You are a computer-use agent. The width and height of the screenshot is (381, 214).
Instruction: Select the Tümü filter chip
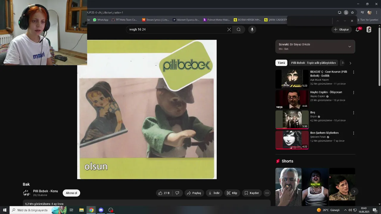click(x=281, y=63)
